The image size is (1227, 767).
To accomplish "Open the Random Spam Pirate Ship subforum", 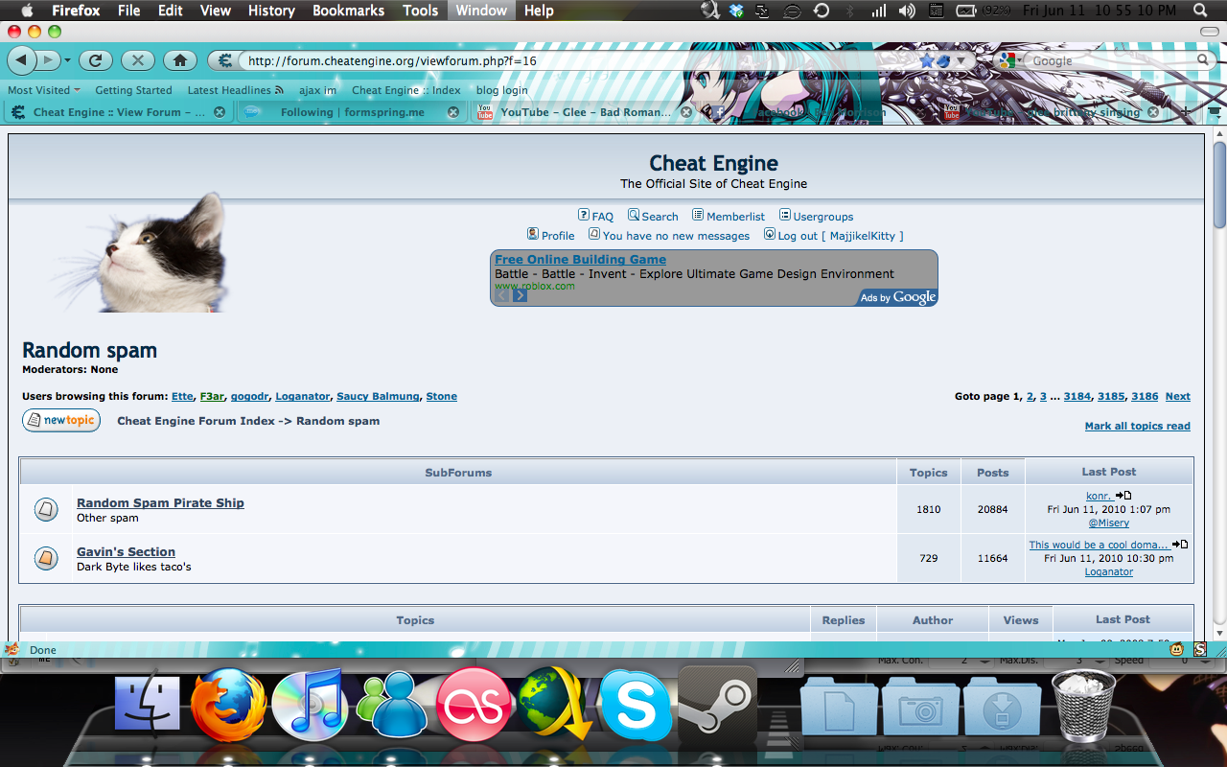I will point(160,503).
